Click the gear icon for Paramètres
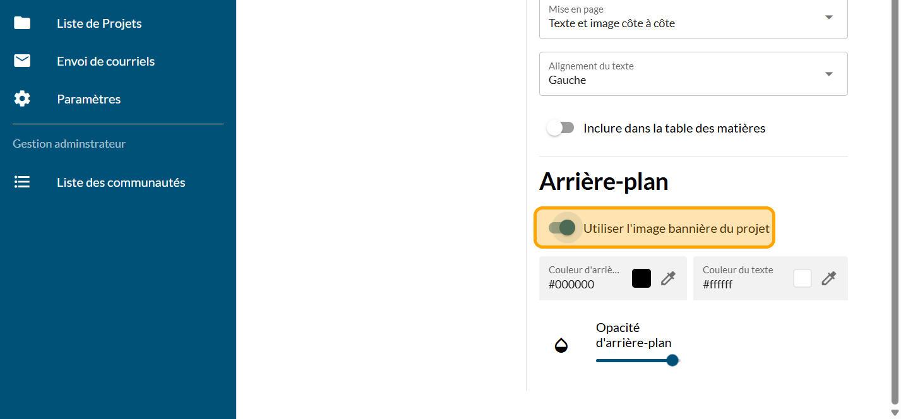This screenshot has width=901, height=419. pos(22,99)
